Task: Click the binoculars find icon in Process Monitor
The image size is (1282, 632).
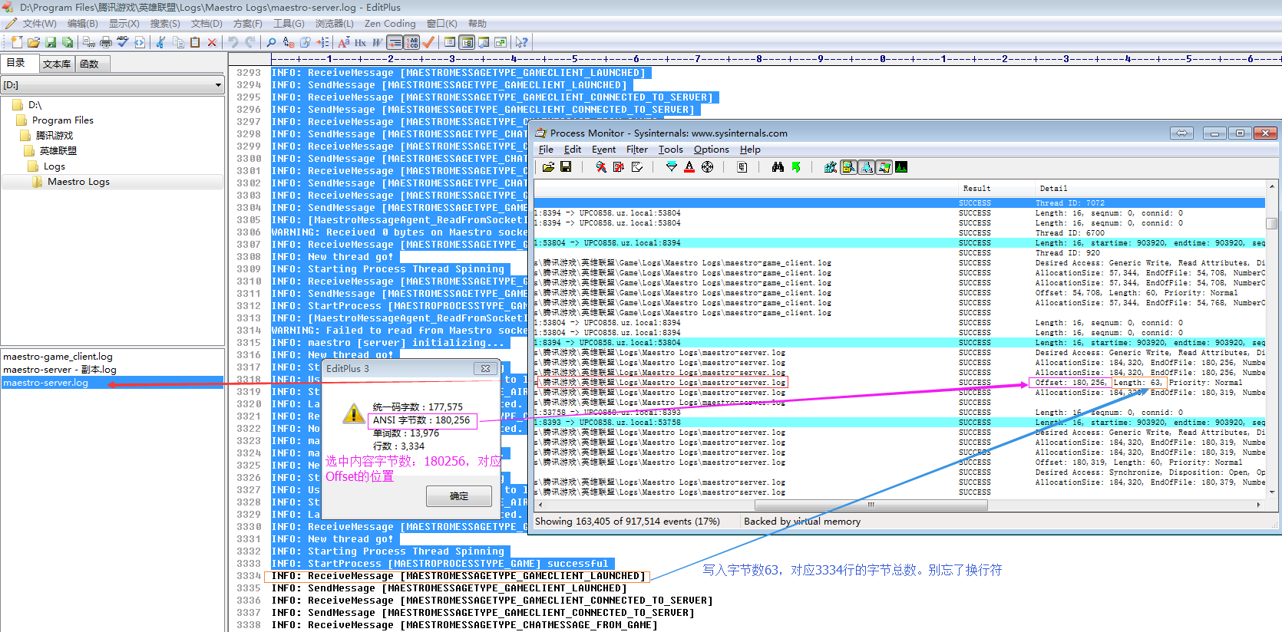Action: coord(778,166)
